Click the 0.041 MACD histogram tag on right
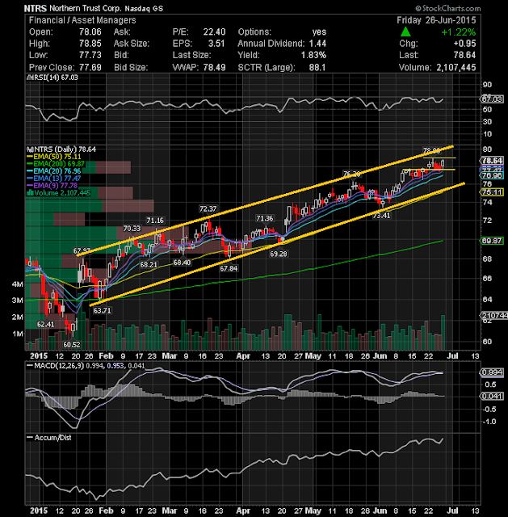The height and width of the screenshot is (517, 508). tap(492, 396)
